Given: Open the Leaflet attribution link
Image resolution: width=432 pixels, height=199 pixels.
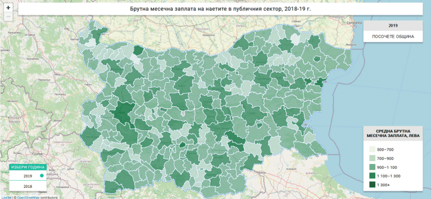Looking at the screenshot, I should (6, 197).
